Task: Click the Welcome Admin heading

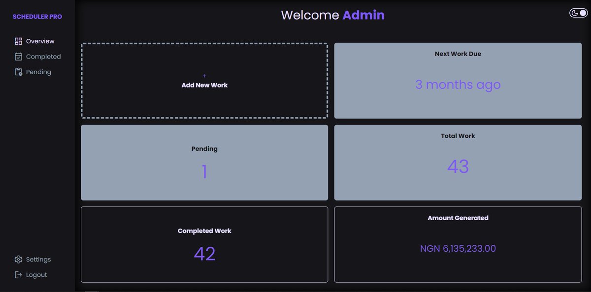Action: [x=333, y=15]
